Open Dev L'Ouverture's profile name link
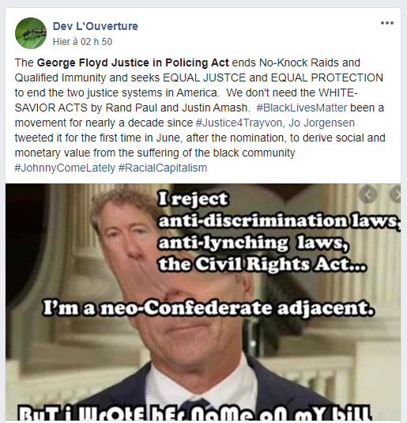This screenshot has height=423, width=407. [95, 26]
